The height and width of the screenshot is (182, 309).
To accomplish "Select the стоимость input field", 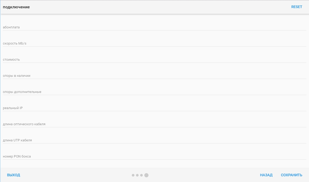I will click(x=154, y=59).
